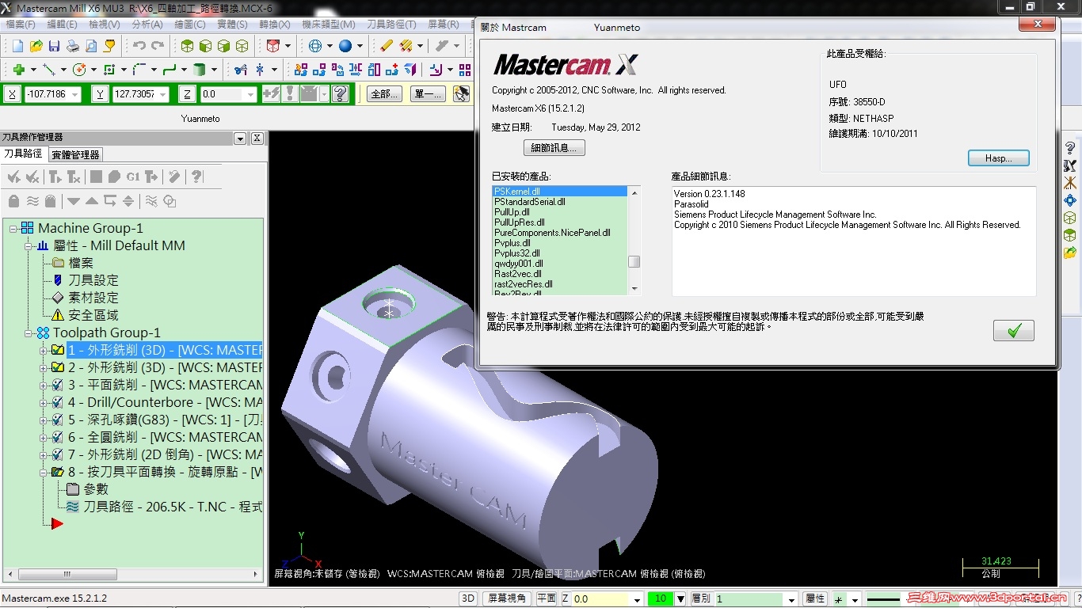This screenshot has height=608, width=1082.
Task: Collapse the Machine Group-1 tree node
Action: 13,228
